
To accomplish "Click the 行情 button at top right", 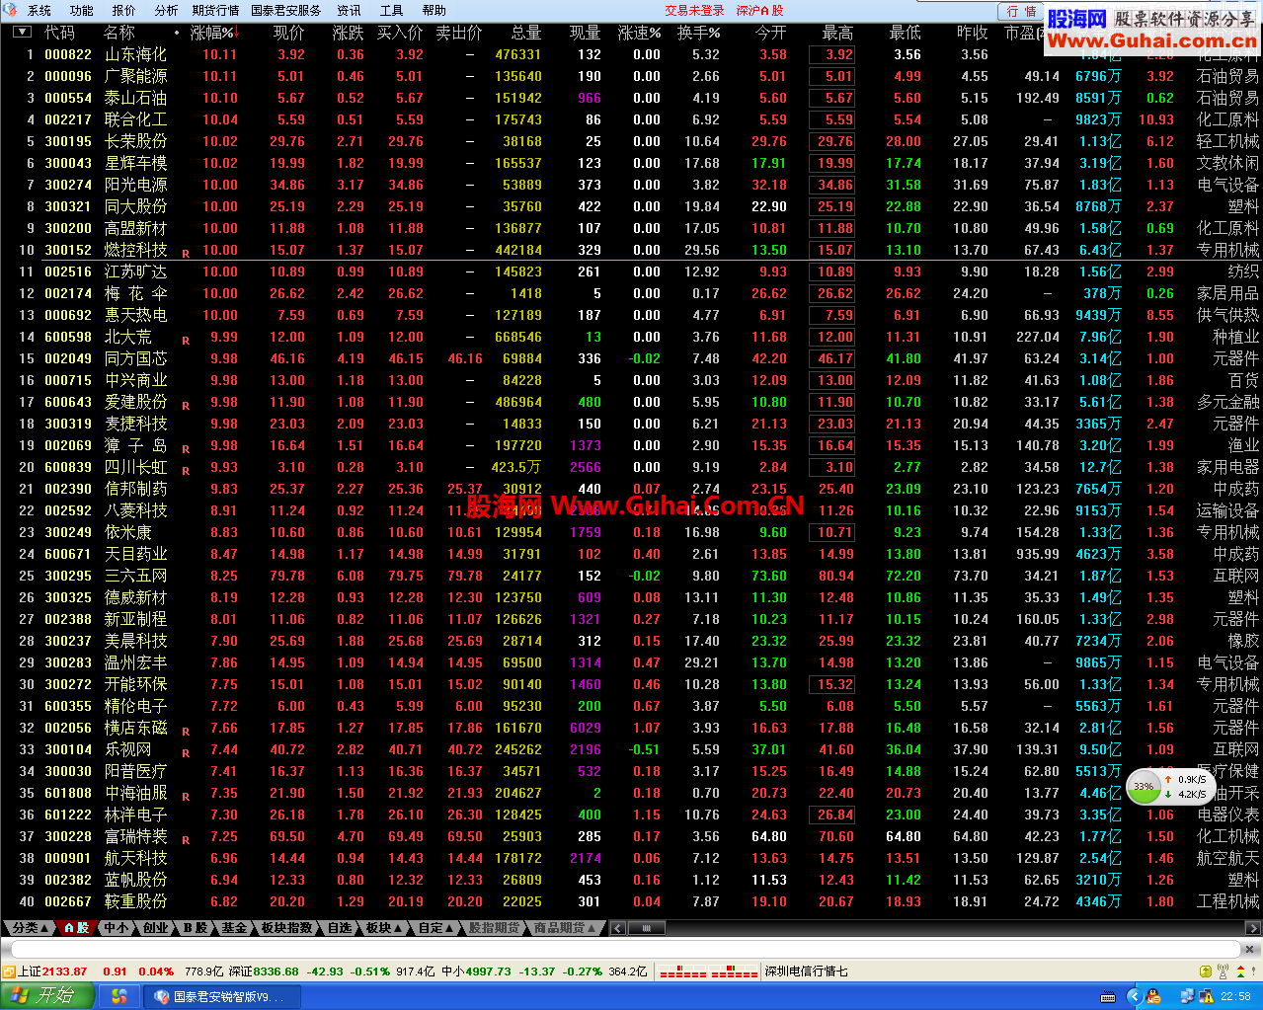I will click(x=1022, y=11).
